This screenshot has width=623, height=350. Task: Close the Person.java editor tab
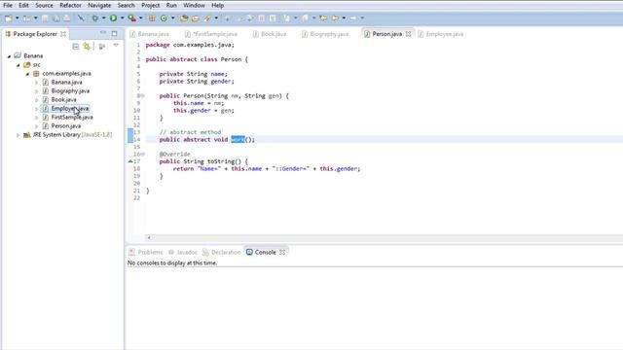(x=409, y=34)
